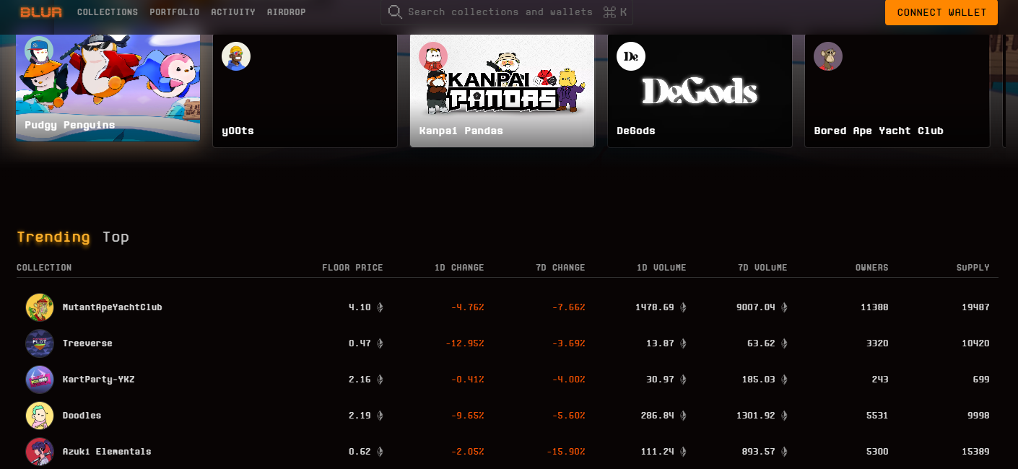Click the magnifier icon in the search bar

pos(394,12)
